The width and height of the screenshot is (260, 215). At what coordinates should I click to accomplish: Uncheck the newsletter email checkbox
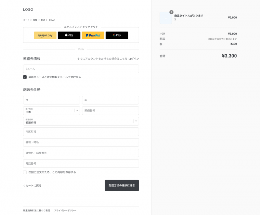point(25,77)
